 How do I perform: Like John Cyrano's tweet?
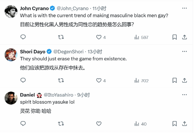[101, 37]
